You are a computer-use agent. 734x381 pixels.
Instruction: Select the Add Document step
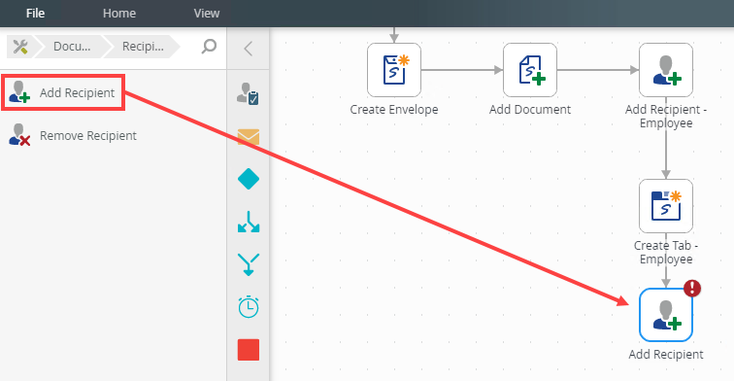pyautogui.click(x=530, y=70)
